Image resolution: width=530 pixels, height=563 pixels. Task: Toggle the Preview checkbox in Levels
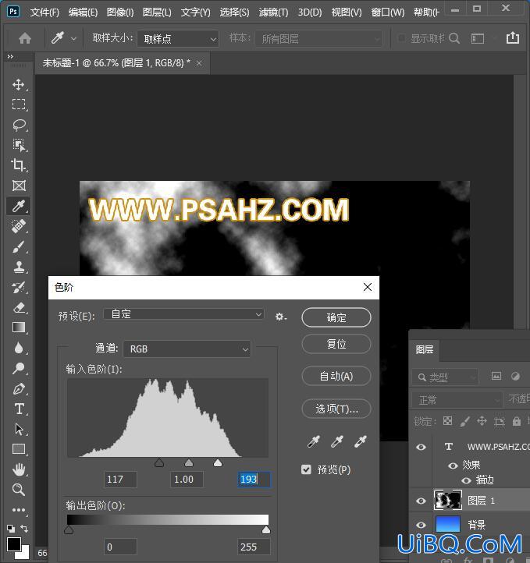click(306, 469)
